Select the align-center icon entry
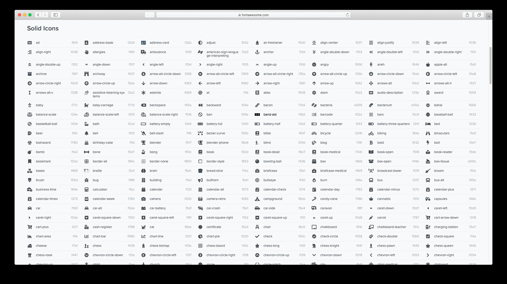Image resolution: width=507 pixels, height=284 pixels. [x=329, y=42]
